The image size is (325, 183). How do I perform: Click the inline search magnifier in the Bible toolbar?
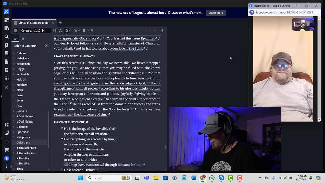point(55,30)
